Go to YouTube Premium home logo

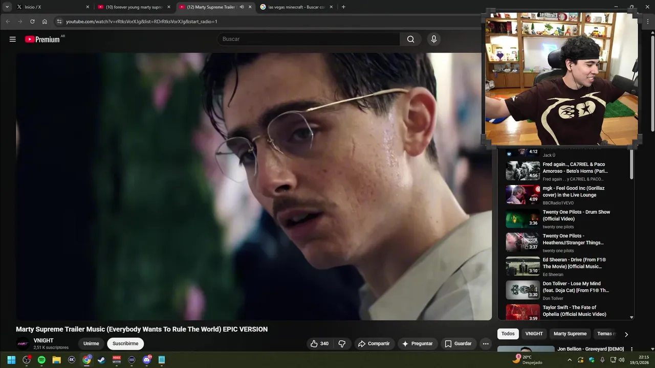point(43,39)
